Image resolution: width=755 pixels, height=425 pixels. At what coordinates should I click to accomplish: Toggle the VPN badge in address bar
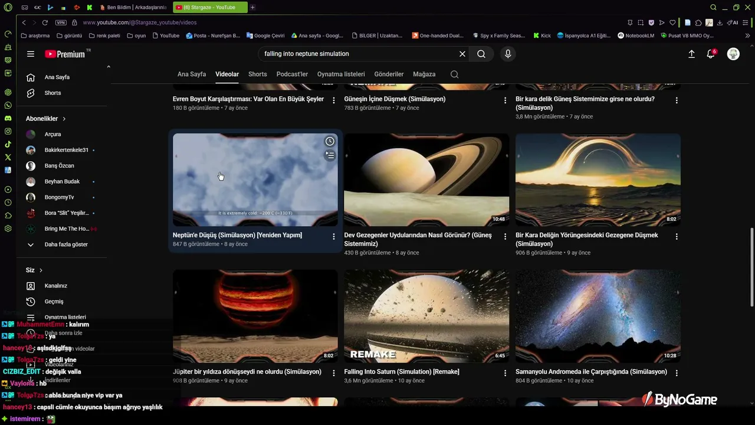[x=61, y=22]
